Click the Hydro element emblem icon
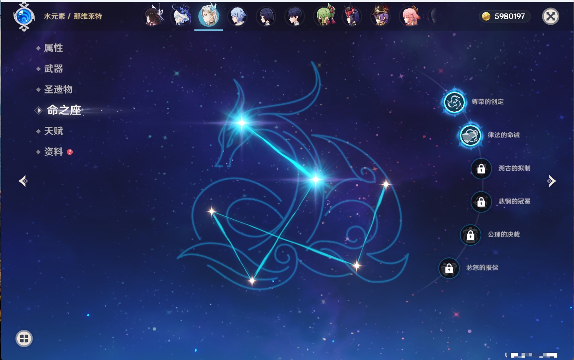The image size is (574, 360). 24,17
